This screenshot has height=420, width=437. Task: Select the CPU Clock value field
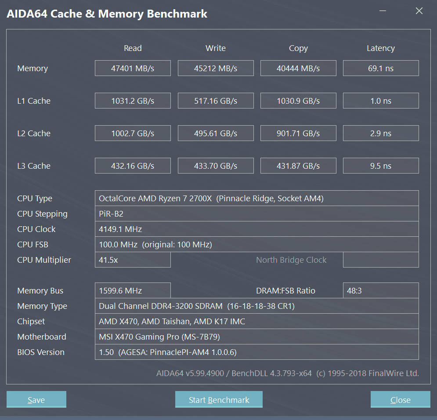(256, 229)
